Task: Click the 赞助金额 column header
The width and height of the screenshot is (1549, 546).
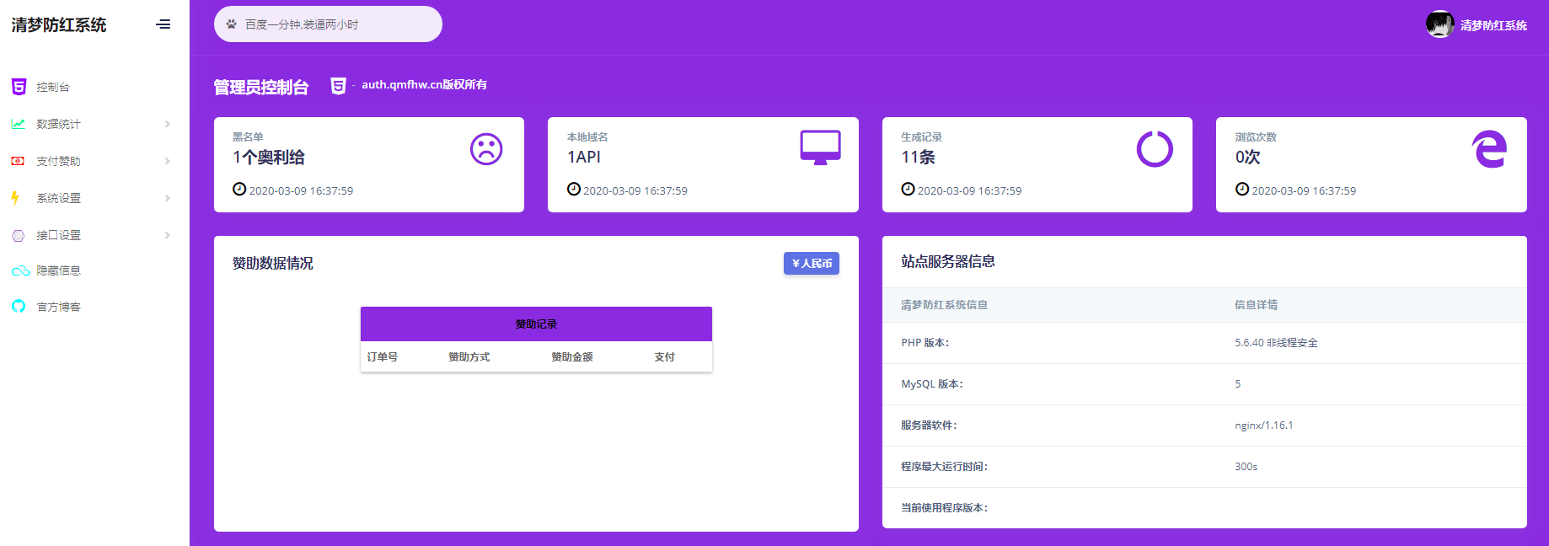Action: pyautogui.click(x=571, y=357)
